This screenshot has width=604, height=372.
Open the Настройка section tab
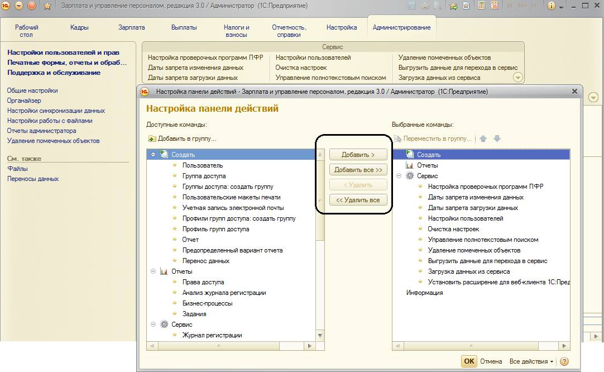[342, 27]
